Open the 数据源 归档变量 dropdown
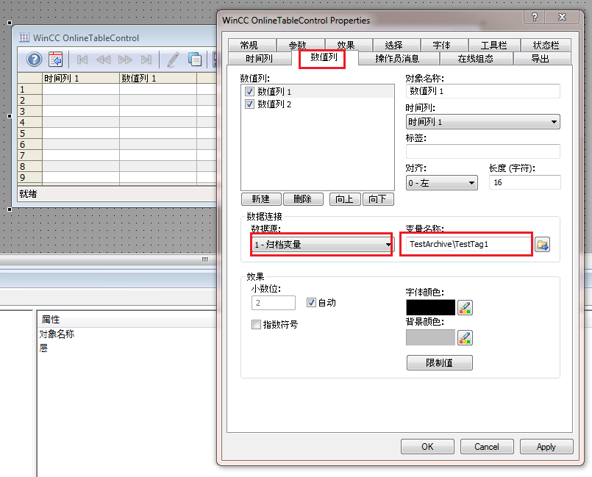The height and width of the screenshot is (477, 592). point(321,245)
